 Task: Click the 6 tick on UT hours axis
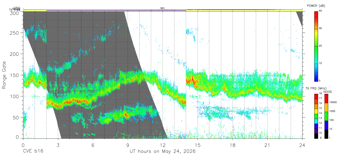(x=93, y=145)
